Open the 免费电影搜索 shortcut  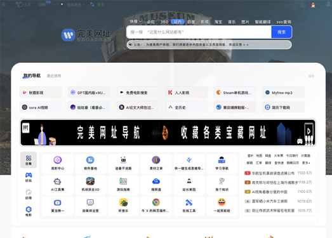(x=138, y=93)
